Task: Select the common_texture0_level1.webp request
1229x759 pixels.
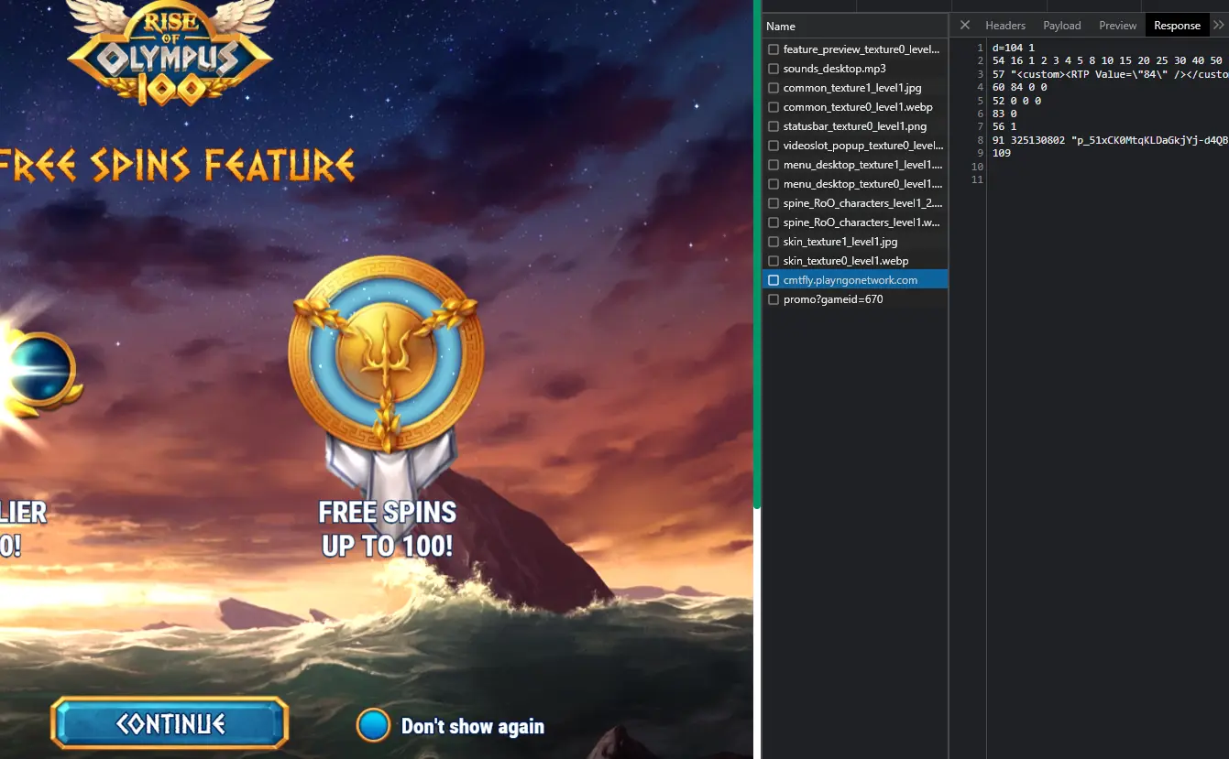Action: [854, 107]
